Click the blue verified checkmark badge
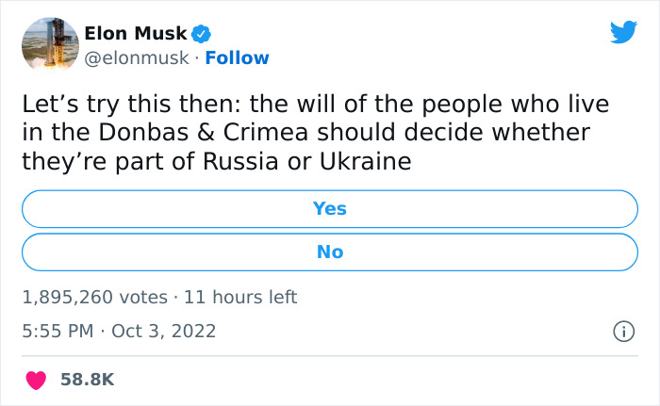 click(x=202, y=34)
